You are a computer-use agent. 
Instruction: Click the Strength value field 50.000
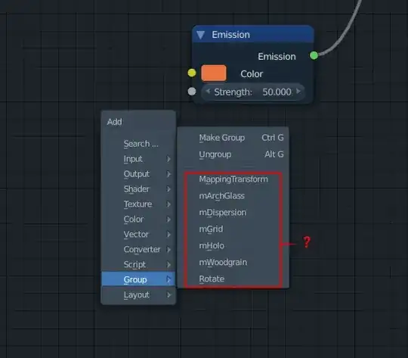[x=253, y=92]
